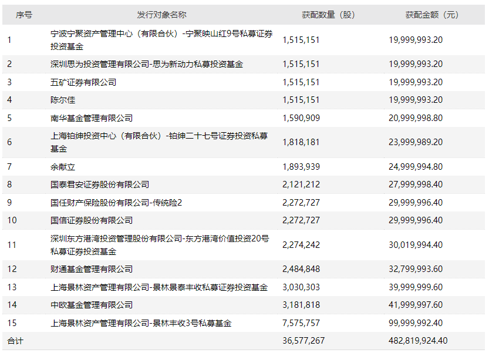Select quantity 3,030,303 in row 13
Viewport: 489px width, 356px height.
[301, 287]
